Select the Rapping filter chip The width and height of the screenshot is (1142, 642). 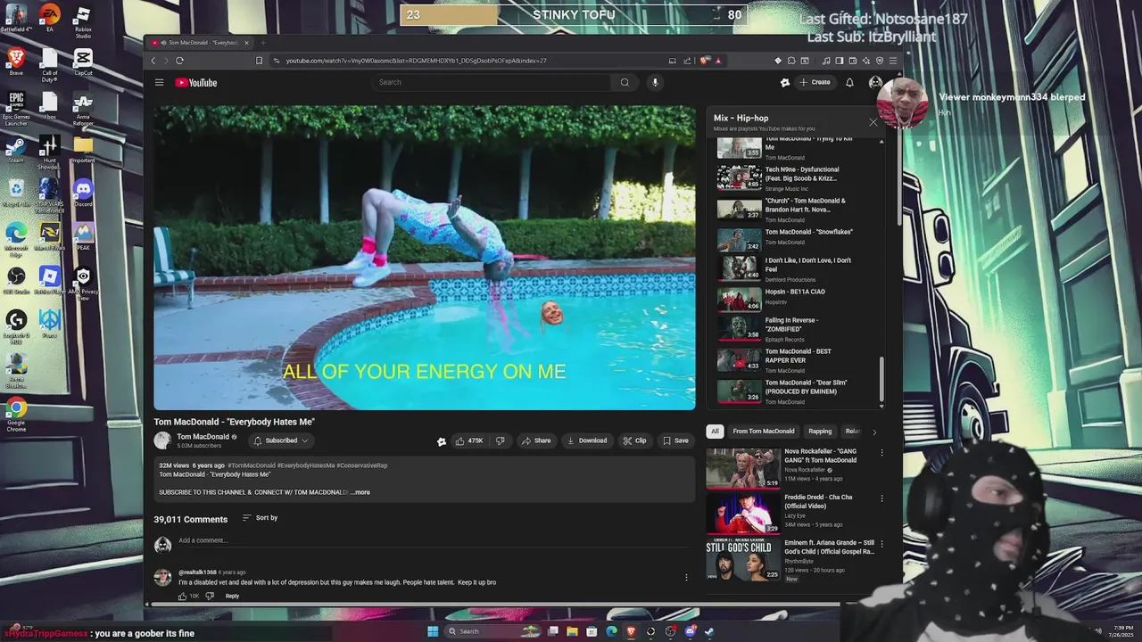[820, 432]
